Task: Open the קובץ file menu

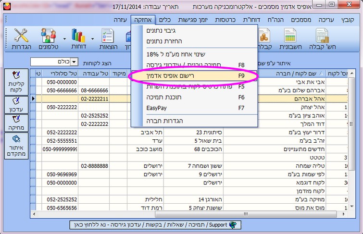Action: (348, 20)
